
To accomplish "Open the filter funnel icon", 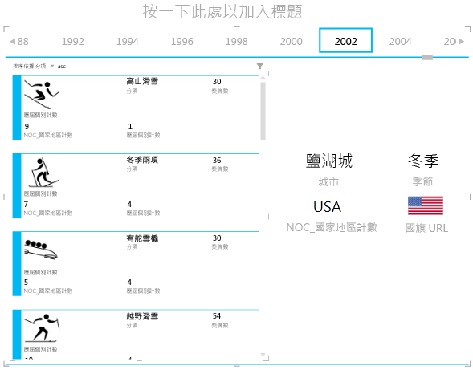I will tap(259, 66).
